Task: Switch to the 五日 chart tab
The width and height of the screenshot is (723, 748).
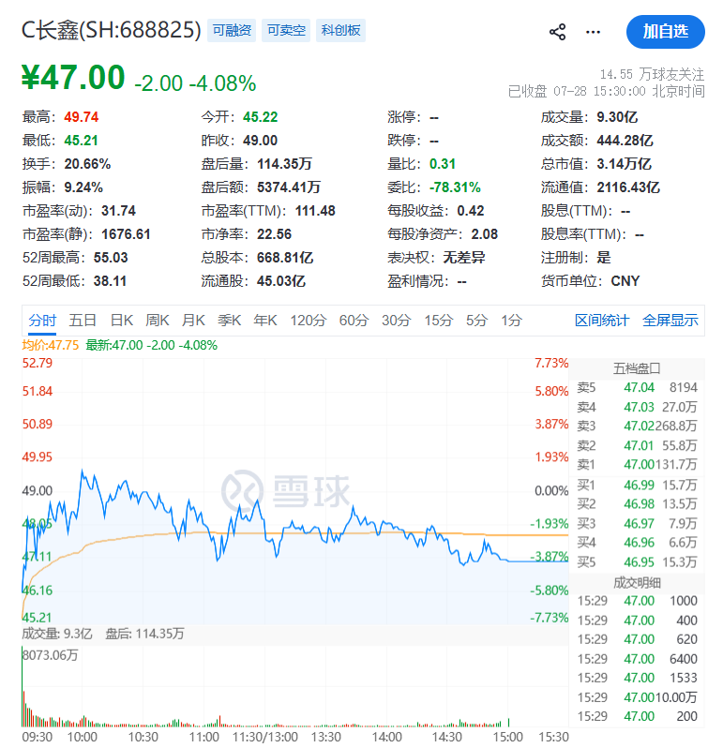Action: coord(83,320)
